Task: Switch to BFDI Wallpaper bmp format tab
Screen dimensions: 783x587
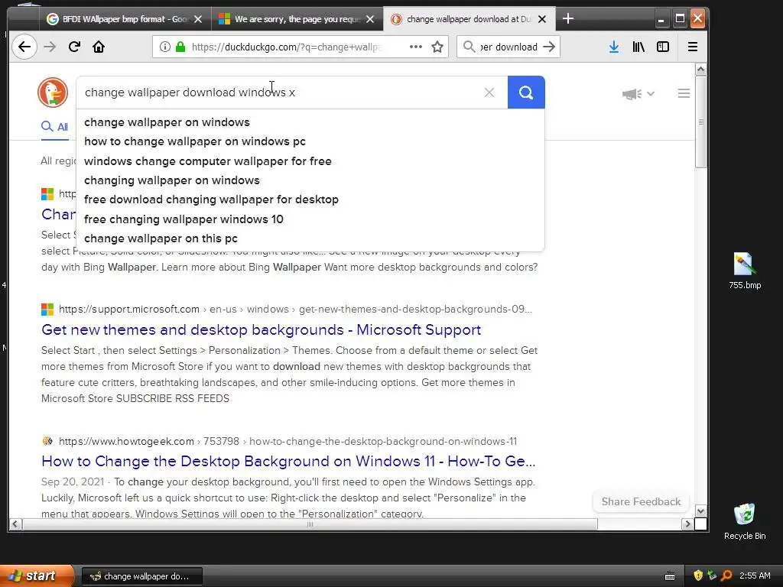Action: 125,19
